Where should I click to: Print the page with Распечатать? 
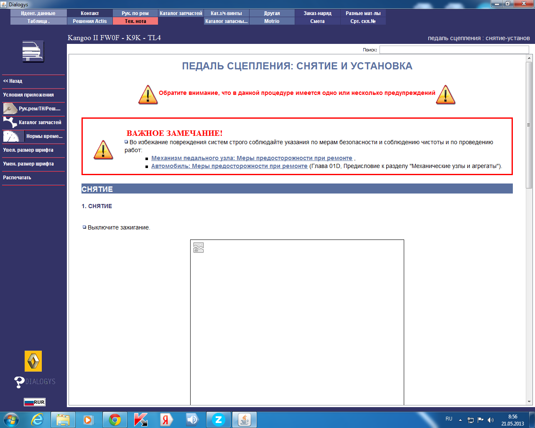[x=33, y=178]
